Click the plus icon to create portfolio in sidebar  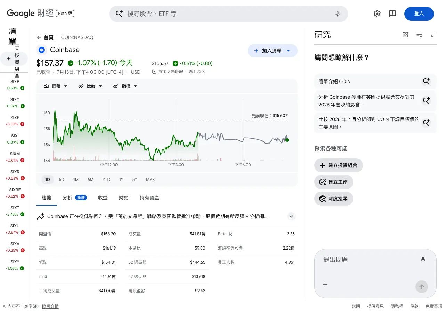[x=9, y=59]
